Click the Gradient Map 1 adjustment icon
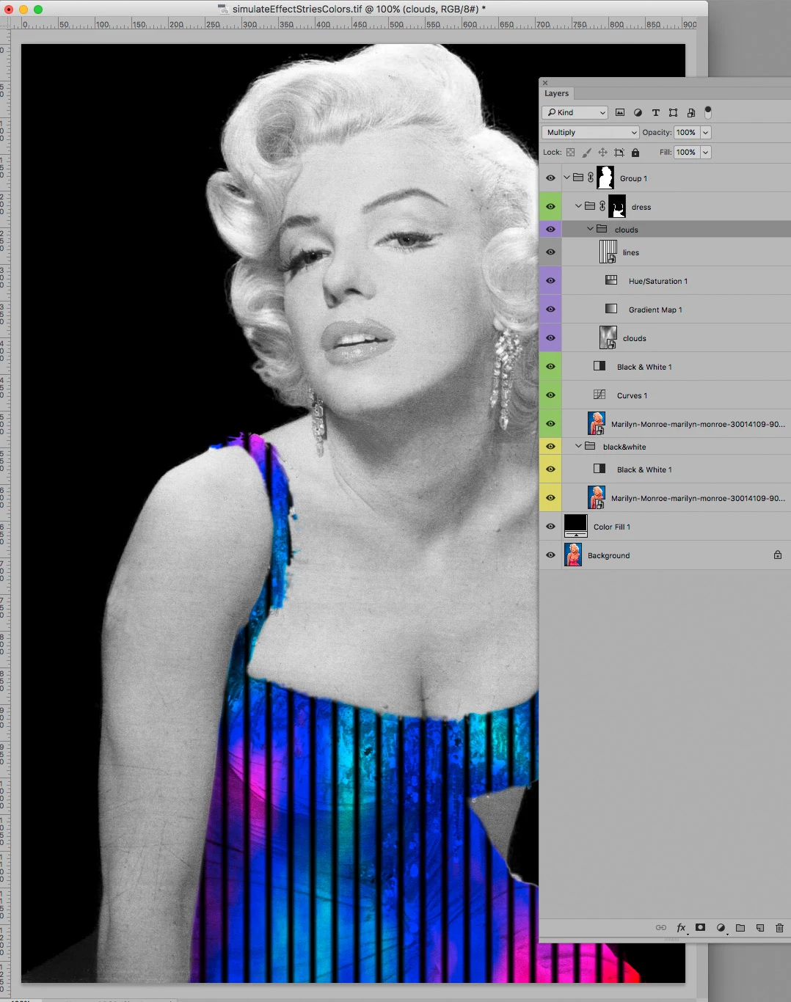The width and height of the screenshot is (791, 1002). tap(611, 309)
